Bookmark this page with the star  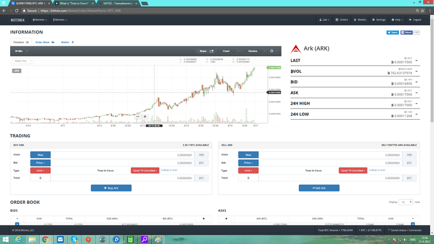(423, 11)
